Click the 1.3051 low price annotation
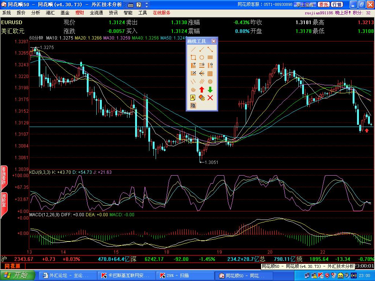Image resolution: width=375 pixels, height=281 pixels. [x=211, y=162]
